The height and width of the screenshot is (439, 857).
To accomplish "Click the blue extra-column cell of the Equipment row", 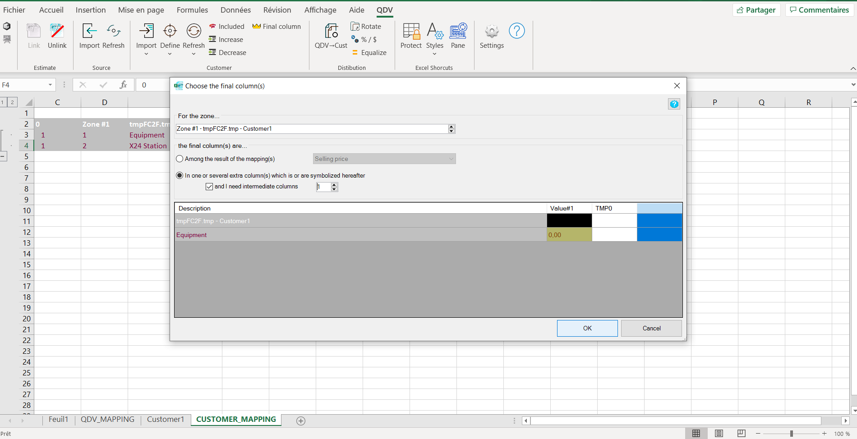I will coord(659,235).
